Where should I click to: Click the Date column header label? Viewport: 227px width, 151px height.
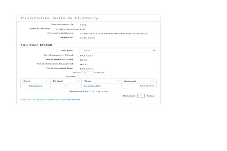(x=27, y=81)
